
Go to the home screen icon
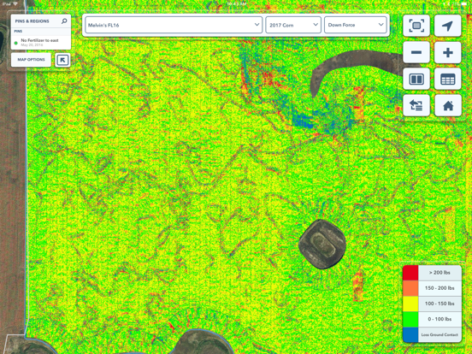[x=447, y=105]
